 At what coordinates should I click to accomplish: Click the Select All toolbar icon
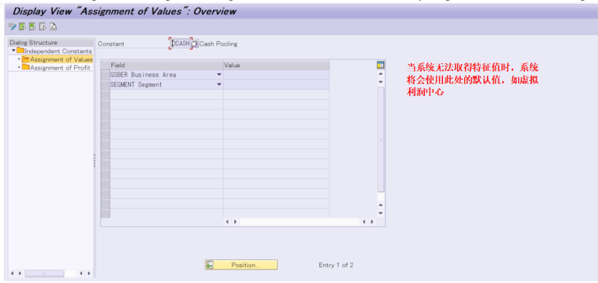pyautogui.click(x=22, y=27)
